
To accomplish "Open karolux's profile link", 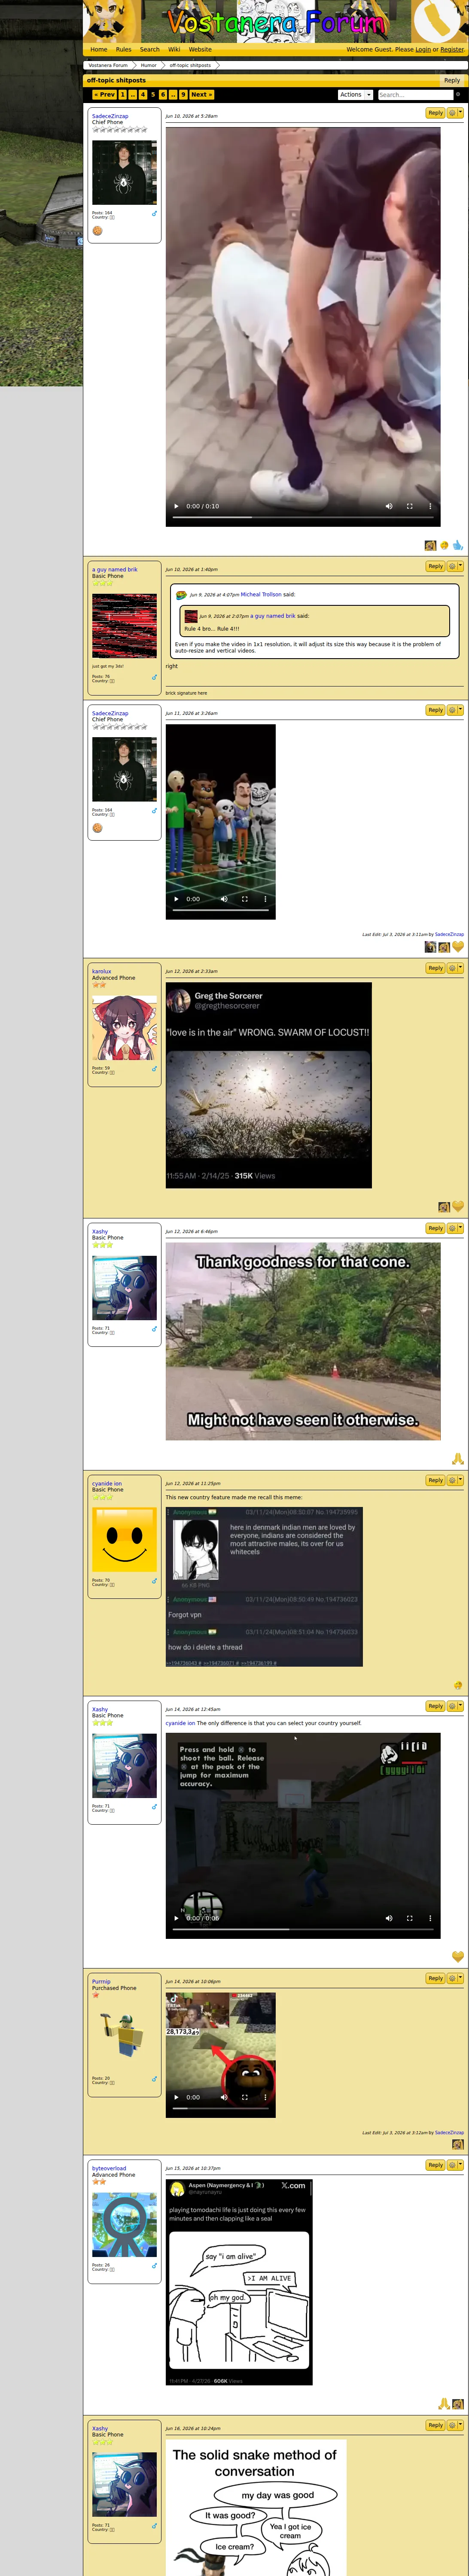I will click(102, 972).
